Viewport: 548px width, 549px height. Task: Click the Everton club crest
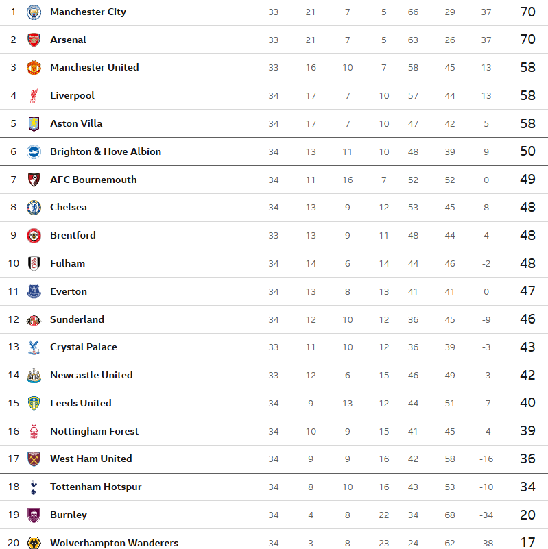tap(34, 292)
